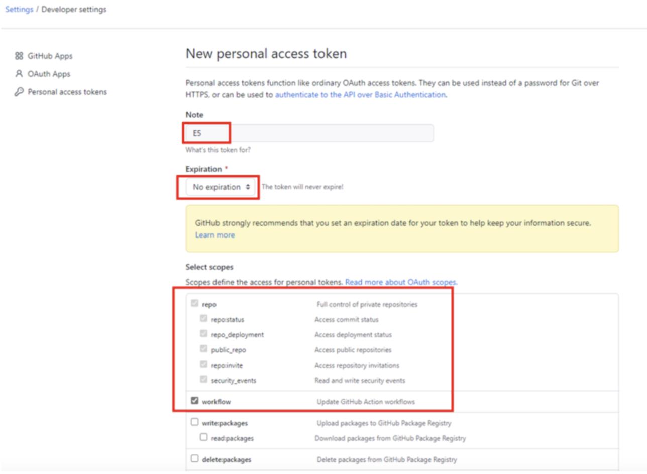The width and height of the screenshot is (647, 474).
Task: Uncheck the repo scope checkbox
Action: point(194,304)
